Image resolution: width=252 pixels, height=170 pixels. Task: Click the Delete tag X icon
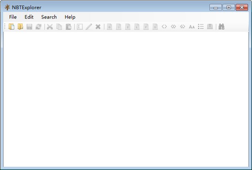coord(98,27)
